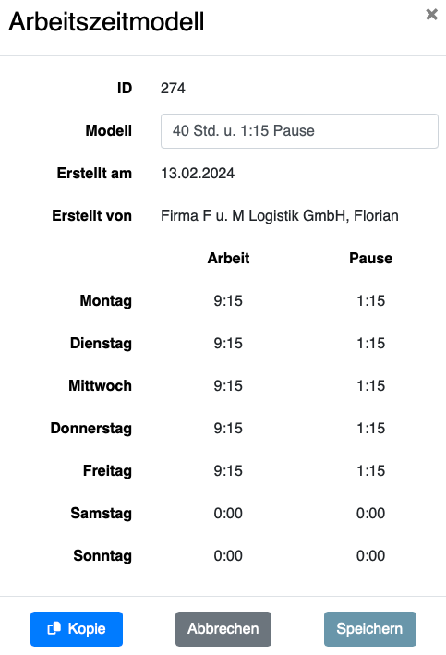446x655 pixels.
Task: Click Mittwoch Pause time value
Action: point(371,385)
